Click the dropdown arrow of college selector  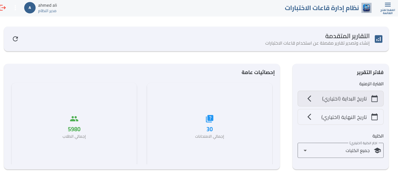click(305, 151)
